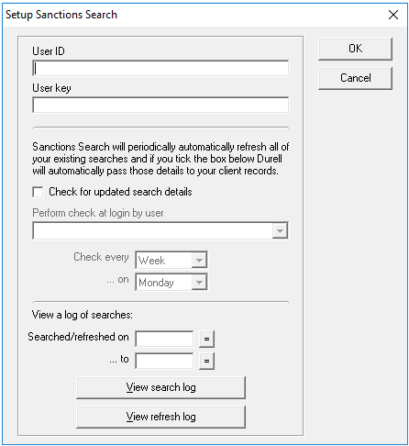Dismiss the dialog with the Cancel button
The width and height of the screenshot is (409, 446).
point(355,78)
